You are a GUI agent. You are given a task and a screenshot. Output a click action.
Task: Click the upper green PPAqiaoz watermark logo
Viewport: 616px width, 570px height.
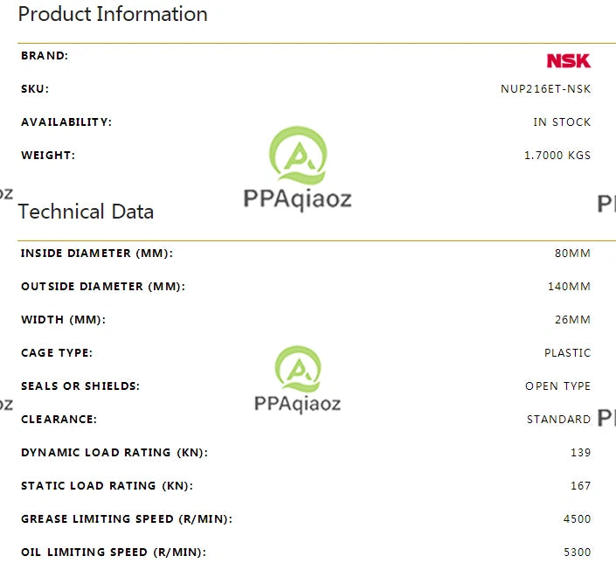tap(298, 156)
